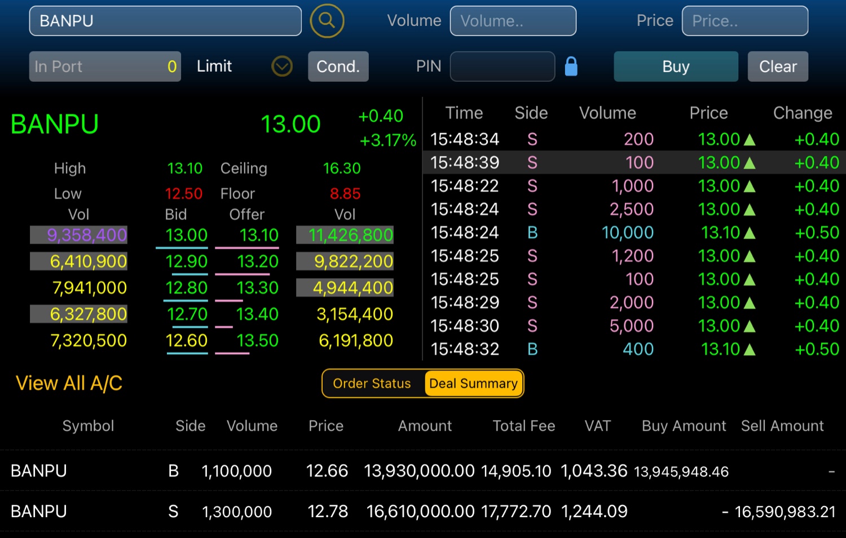Image resolution: width=846 pixels, height=538 pixels.
Task: Click the Price input field
Action: pyautogui.click(x=745, y=21)
